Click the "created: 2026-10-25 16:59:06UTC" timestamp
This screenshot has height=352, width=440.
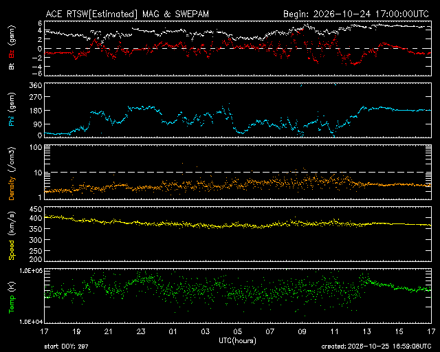tap(376, 346)
